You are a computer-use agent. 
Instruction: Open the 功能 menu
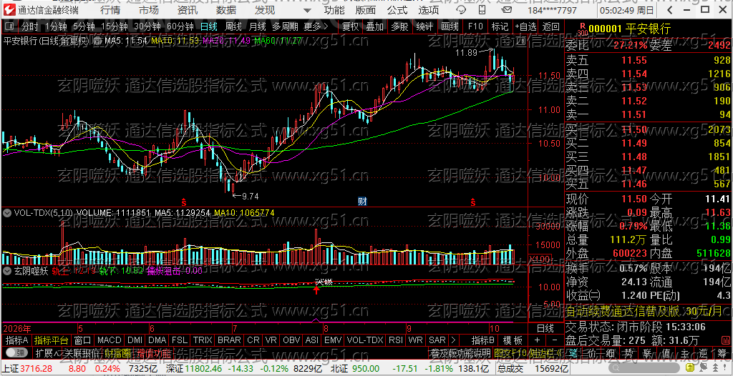tap(334, 10)
